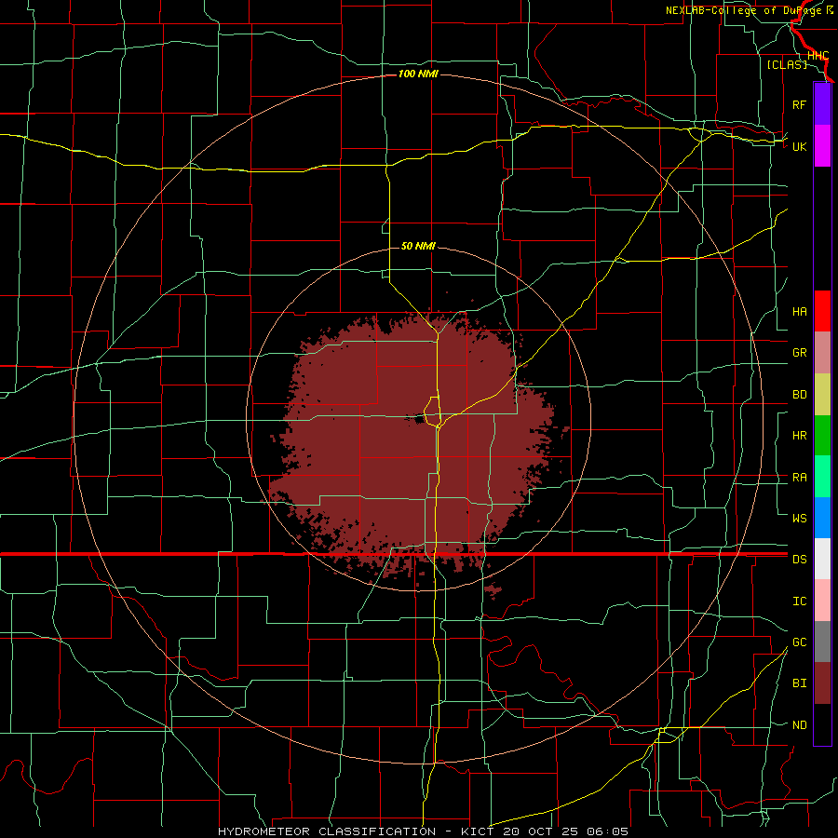Click the IC light pink legend swatch
The height and width of the screenshot is (838, 838).
pos(822,601)
